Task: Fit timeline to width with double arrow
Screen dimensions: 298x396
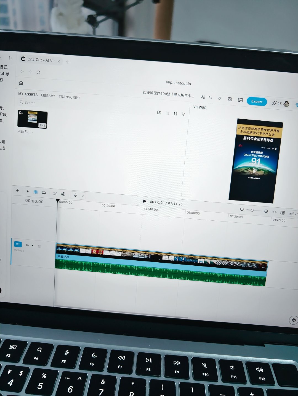Action: coord(274,212)
